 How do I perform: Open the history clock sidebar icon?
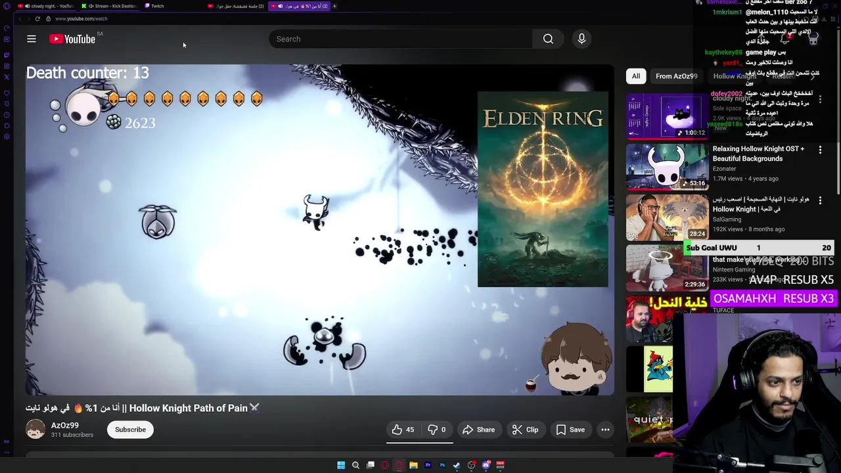7,114
